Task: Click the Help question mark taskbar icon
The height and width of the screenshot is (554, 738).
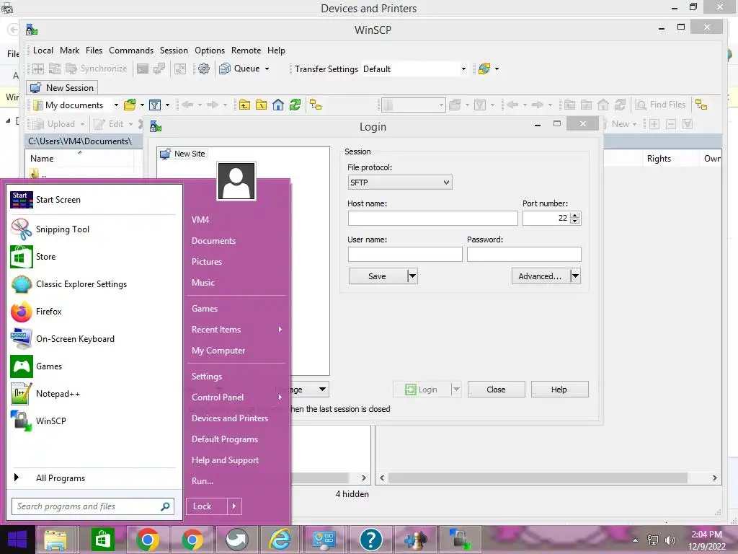Action: click(371, 540)
